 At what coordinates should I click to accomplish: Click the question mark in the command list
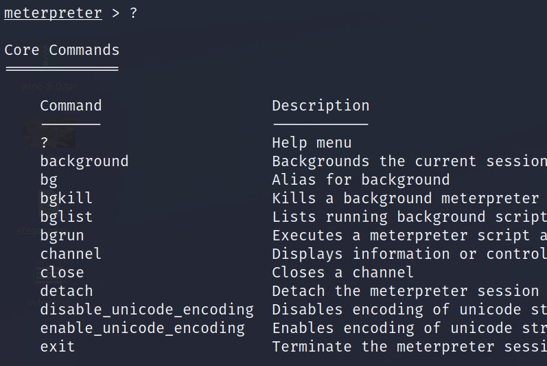coord(44,143)
